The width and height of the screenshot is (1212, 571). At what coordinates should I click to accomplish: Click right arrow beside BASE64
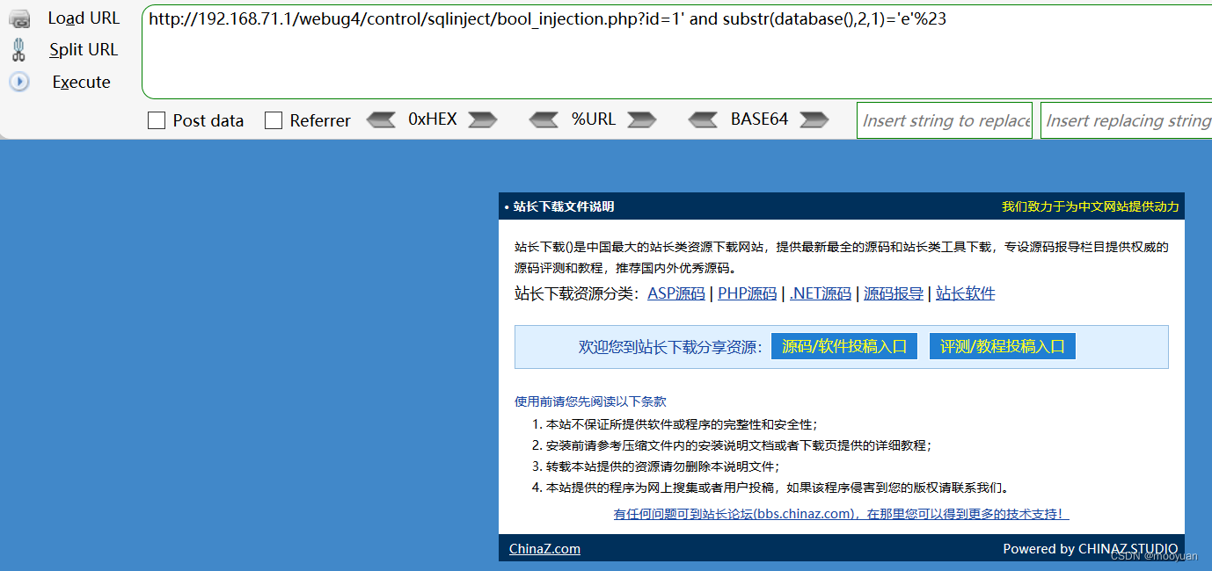pos(814,119)
